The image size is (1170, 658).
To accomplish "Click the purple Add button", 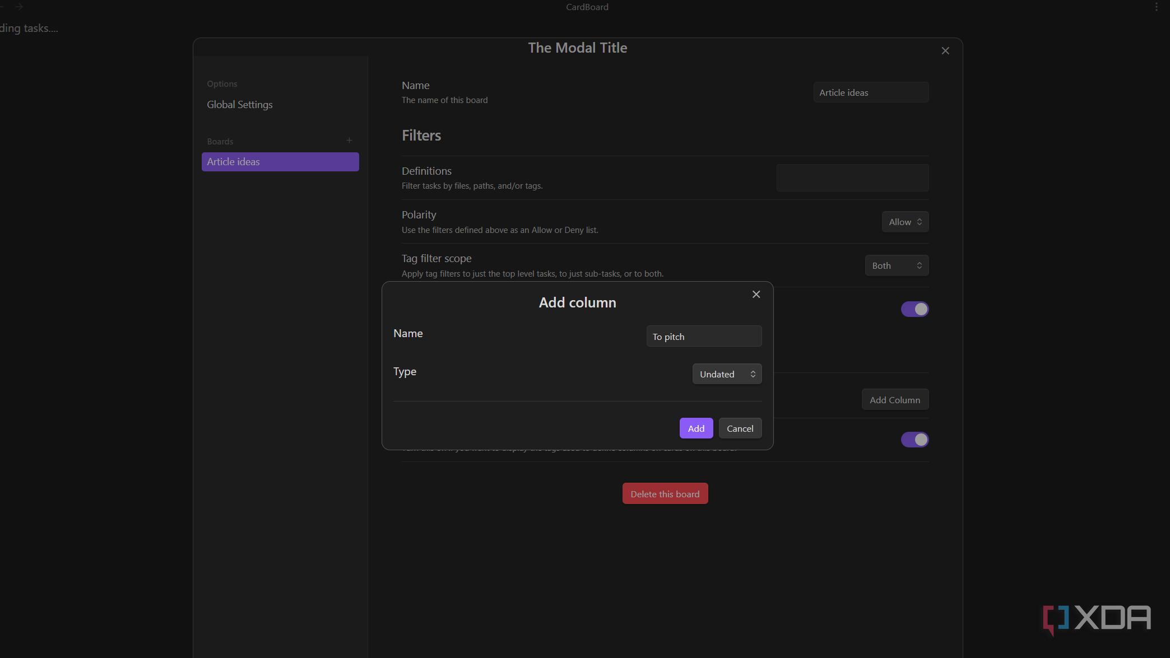I will tap(696, 428).
